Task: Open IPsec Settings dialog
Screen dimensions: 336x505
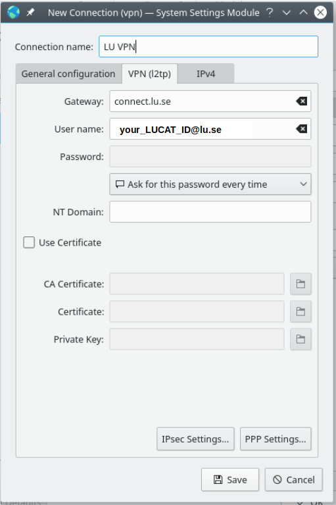Action: pyautogui.click(x=195, y=439)
